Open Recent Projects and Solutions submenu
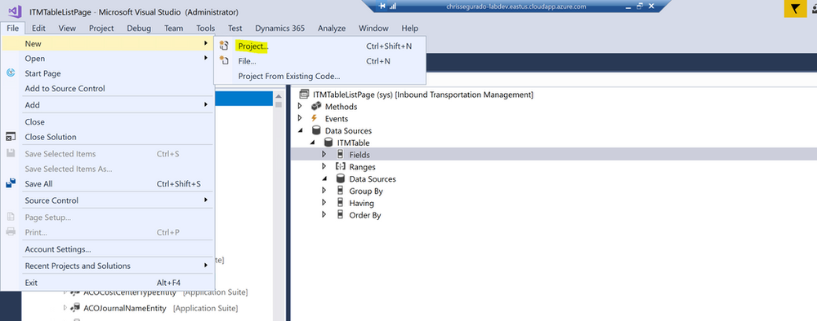 pos(107,266)
